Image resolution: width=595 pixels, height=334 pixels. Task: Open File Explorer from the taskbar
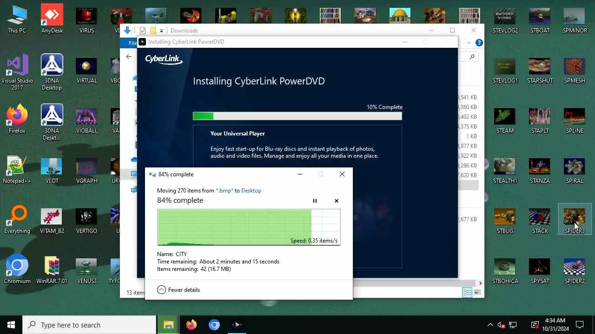(x=168, y=325)
